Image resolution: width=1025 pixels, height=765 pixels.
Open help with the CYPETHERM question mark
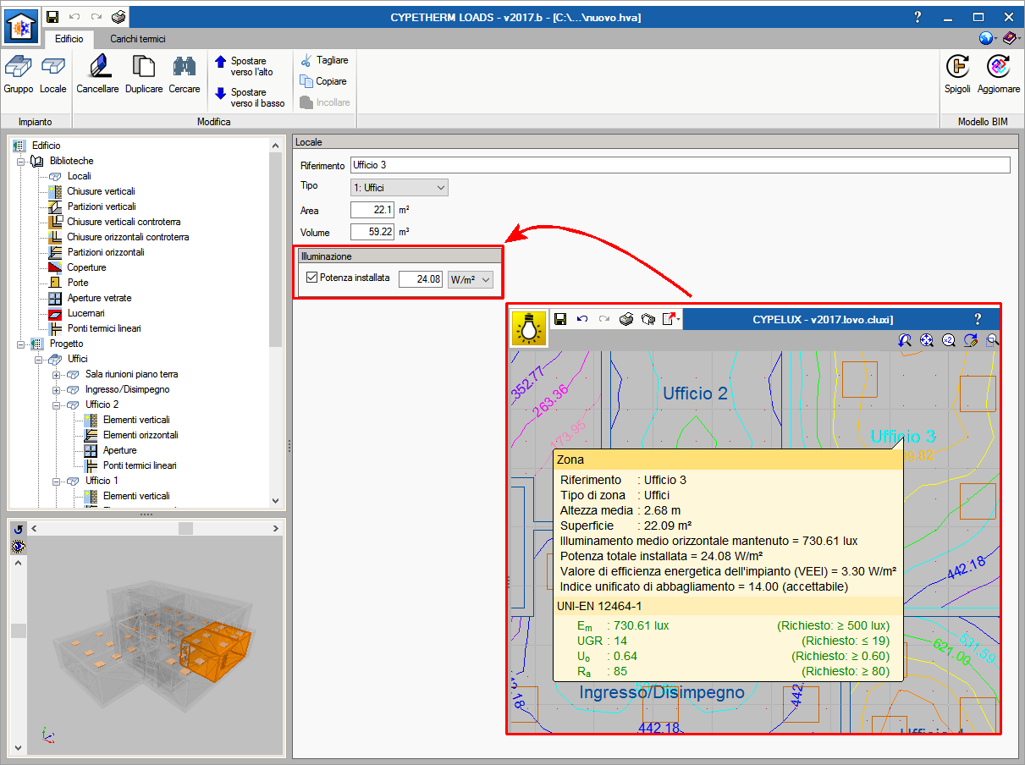point(918,17)
